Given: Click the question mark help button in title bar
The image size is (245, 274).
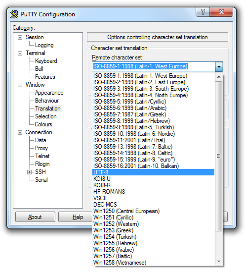Looking at the screenshot, I should tap(203, 12).
